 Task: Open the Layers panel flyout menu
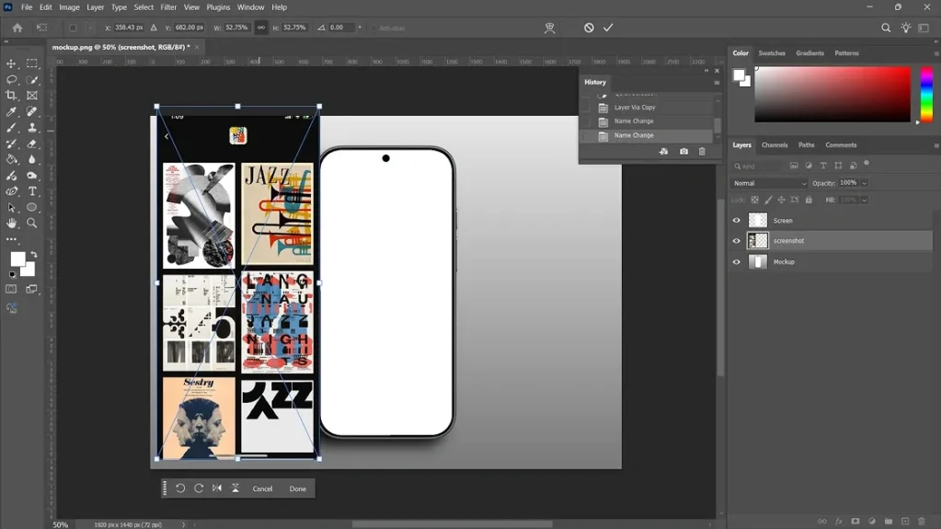tap(936, 145)
